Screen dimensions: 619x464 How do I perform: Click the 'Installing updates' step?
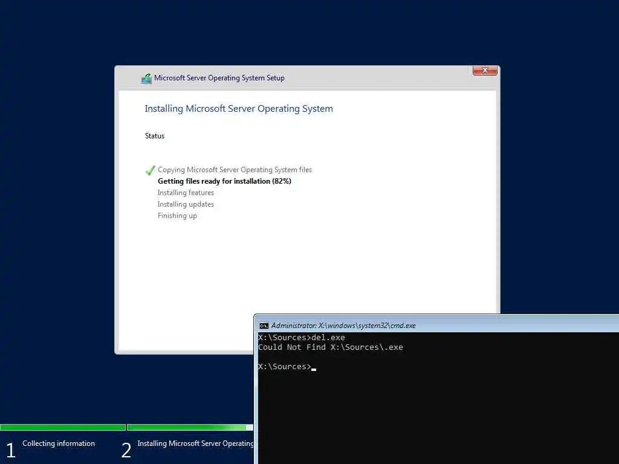(186, 204)
